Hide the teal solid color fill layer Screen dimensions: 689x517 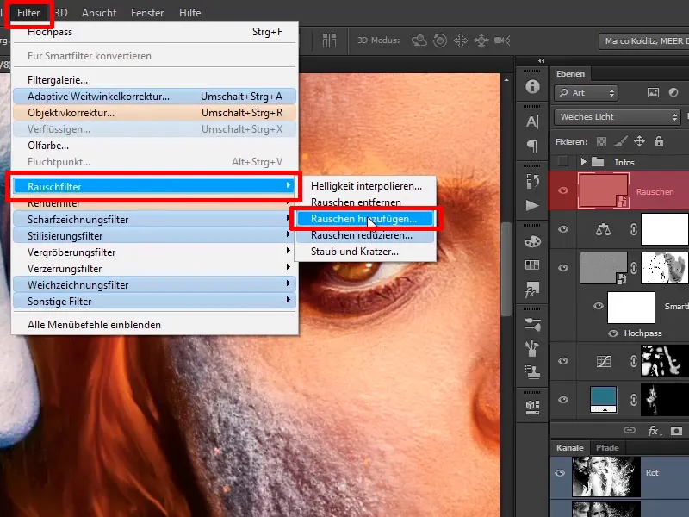(563, 400)
